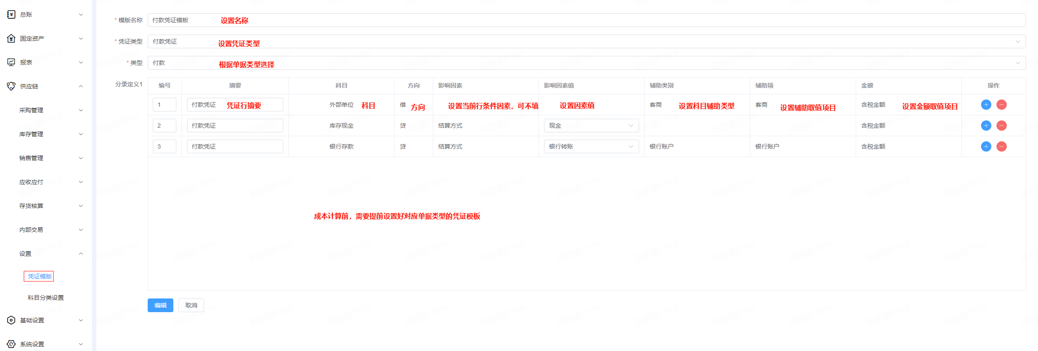This screenshot has width=1038, height=351.
Task: Collapse the 供应链 menu section
Action: 80,86
